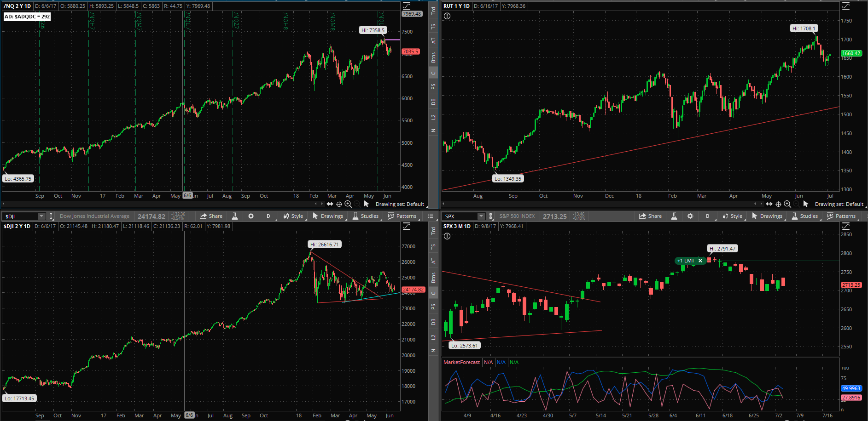Screen dimensions: 868x421
Task: Click the AD: $ADQDC = 292 label on /NQ chart
Action: [27, 17]
